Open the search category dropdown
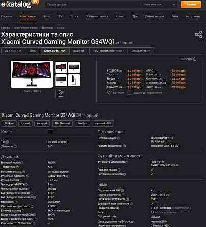This screenshot has height=227, width=206. (x=159, y=5)
